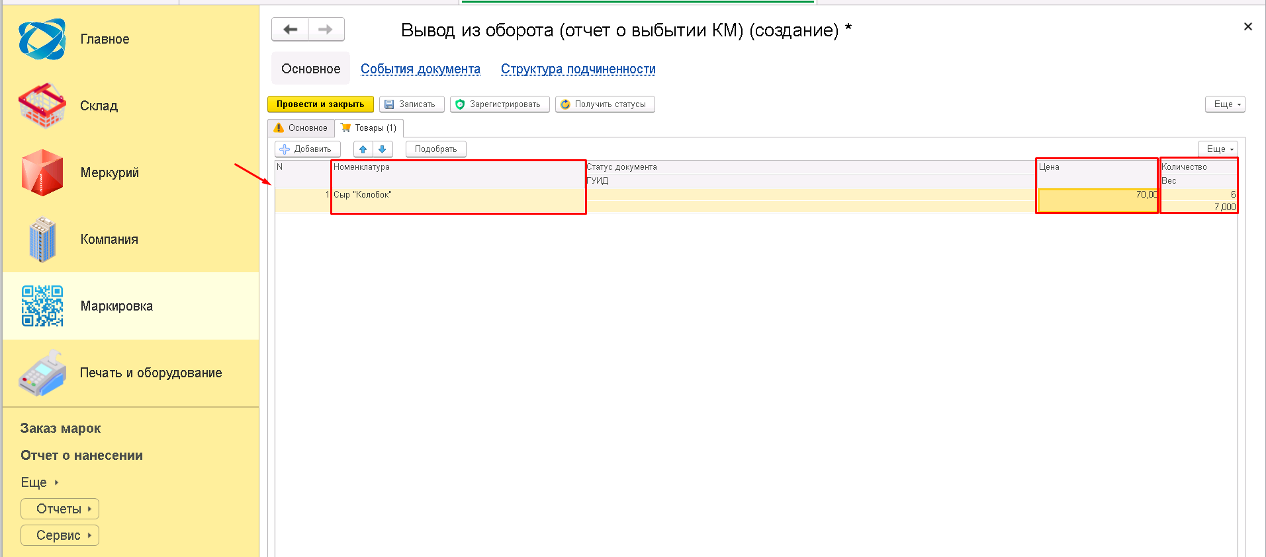Screen dimensions: 1266x557
Task: Open the Сервис submenu
Action: point(60,535)
